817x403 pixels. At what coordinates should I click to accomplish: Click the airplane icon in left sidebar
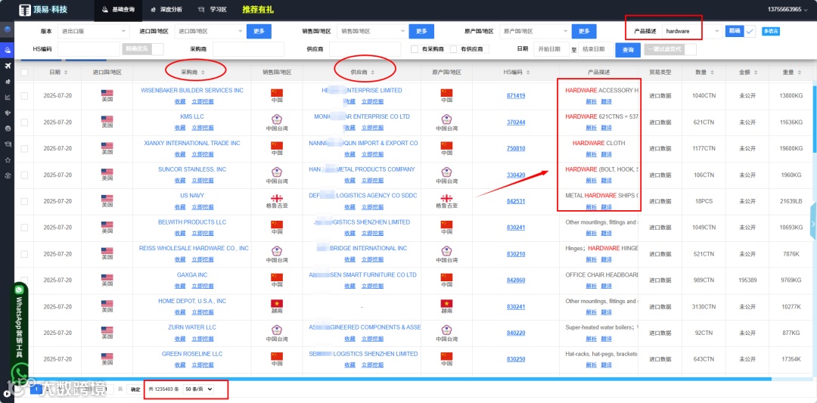8,66
